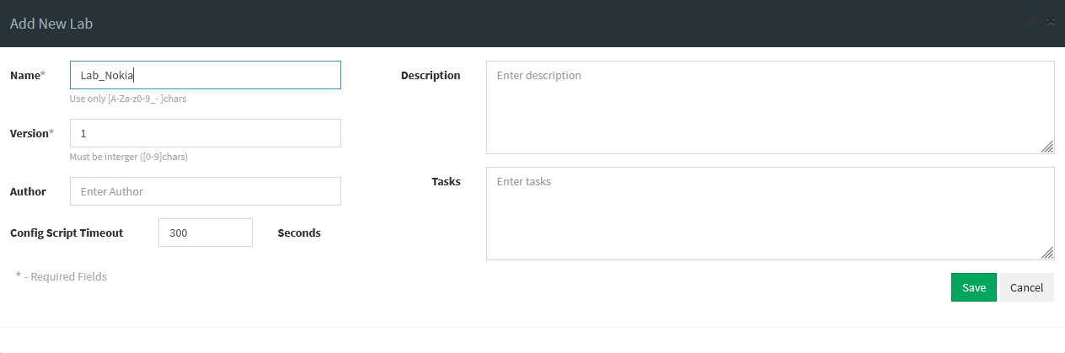
Task: Close the Add New Lab dialog
Action: (1050, 22)
